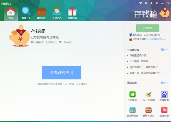Switch to the 赚钱卫士 tab
Image resolution: width=171 pixels, height=122 pixels.
[x=26, y=13]
